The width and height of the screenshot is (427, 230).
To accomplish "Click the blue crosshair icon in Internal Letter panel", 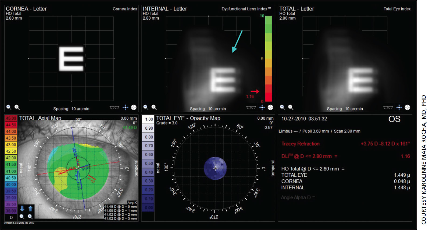I will (x=262, y=107).
